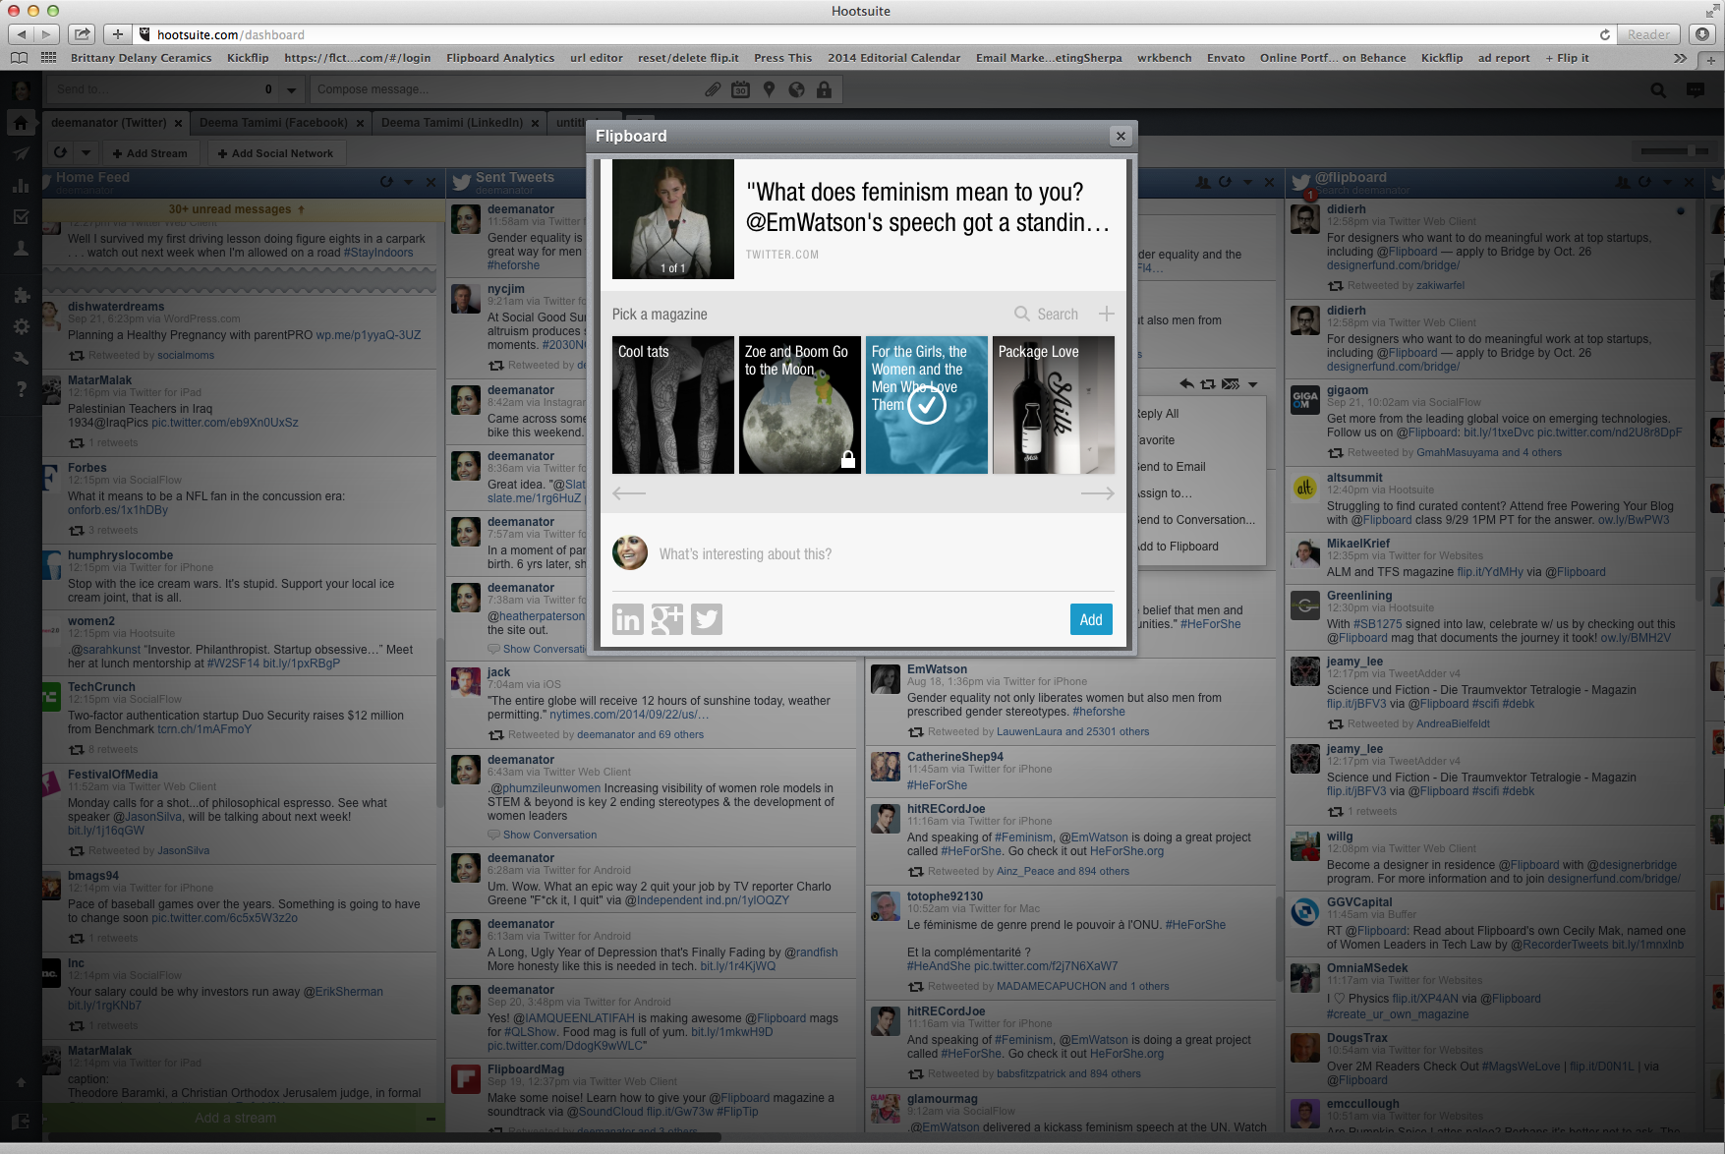Show 30+ unread messages bar

[236, 209]
